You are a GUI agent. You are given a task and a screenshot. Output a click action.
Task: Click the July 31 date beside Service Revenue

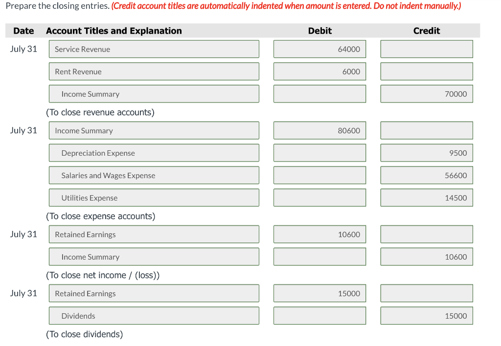click(23, 49)
